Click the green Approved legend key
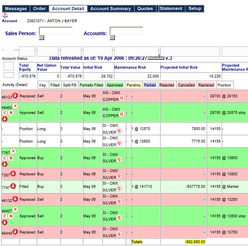This screenshot has height=246, width=248. point(114,85)
